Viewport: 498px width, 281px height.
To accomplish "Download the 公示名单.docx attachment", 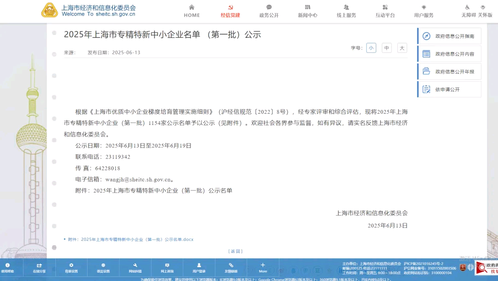I will (x=137, y=240).
